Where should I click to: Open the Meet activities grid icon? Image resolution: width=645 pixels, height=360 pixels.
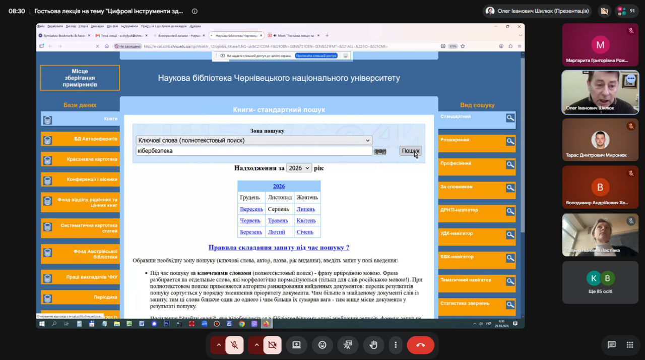[630, 345]
